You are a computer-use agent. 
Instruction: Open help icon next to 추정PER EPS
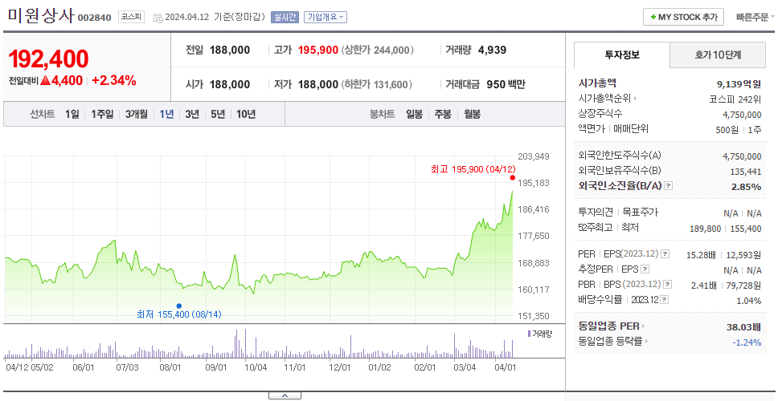(645, 269)
